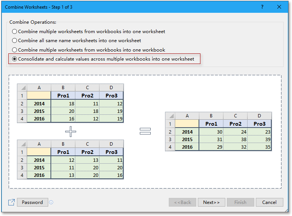Click the info icon next to Password
Screen dimensions: 292x216
tap(51, 202)
